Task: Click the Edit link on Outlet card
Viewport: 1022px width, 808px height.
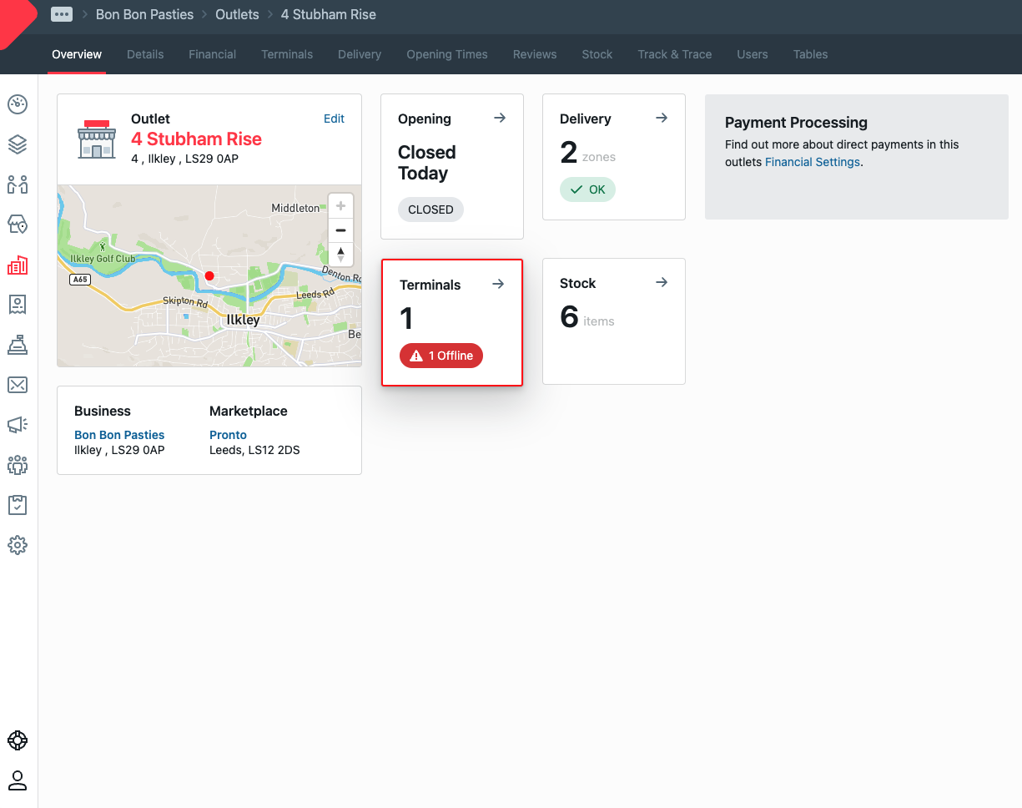Action: pyautogui.click(x=334, y=119)
